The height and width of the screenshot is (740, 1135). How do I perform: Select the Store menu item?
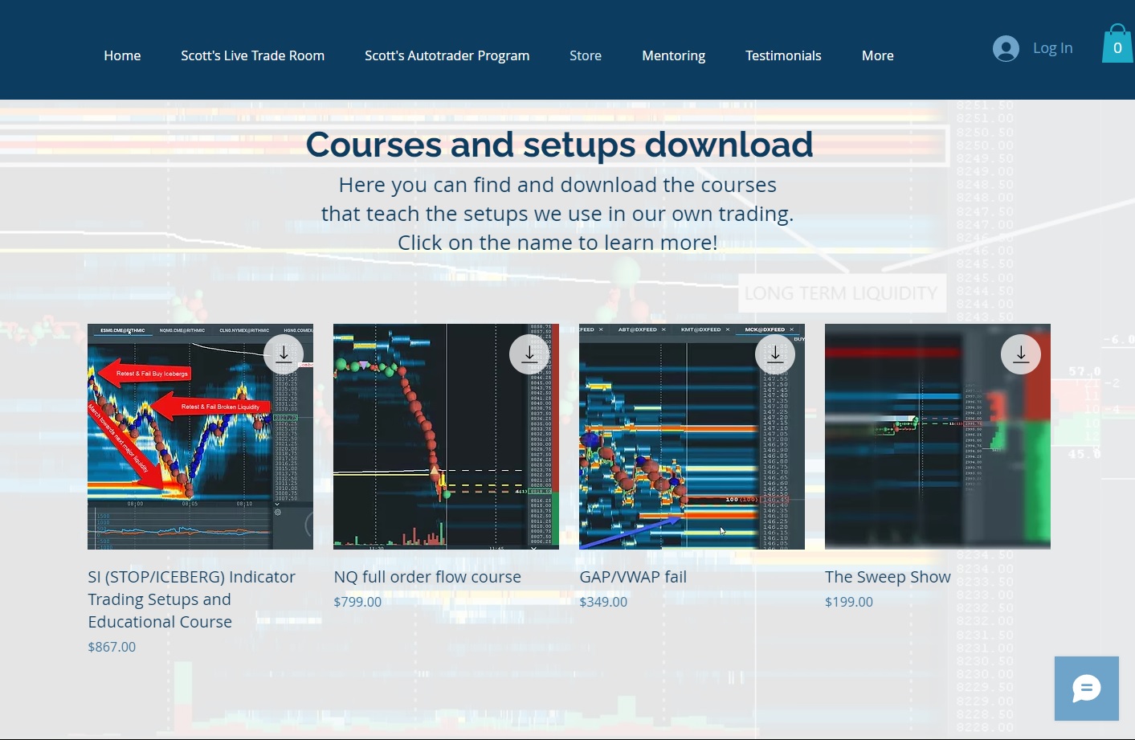click(586, 55)
